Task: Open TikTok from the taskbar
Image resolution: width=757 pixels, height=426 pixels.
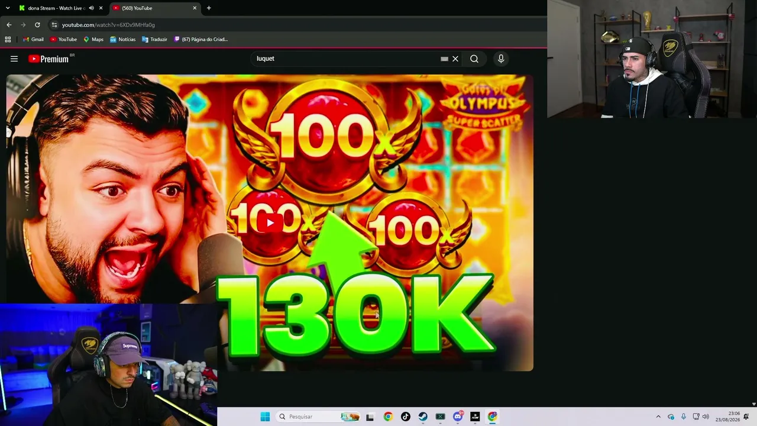Action: coord(405,417)
